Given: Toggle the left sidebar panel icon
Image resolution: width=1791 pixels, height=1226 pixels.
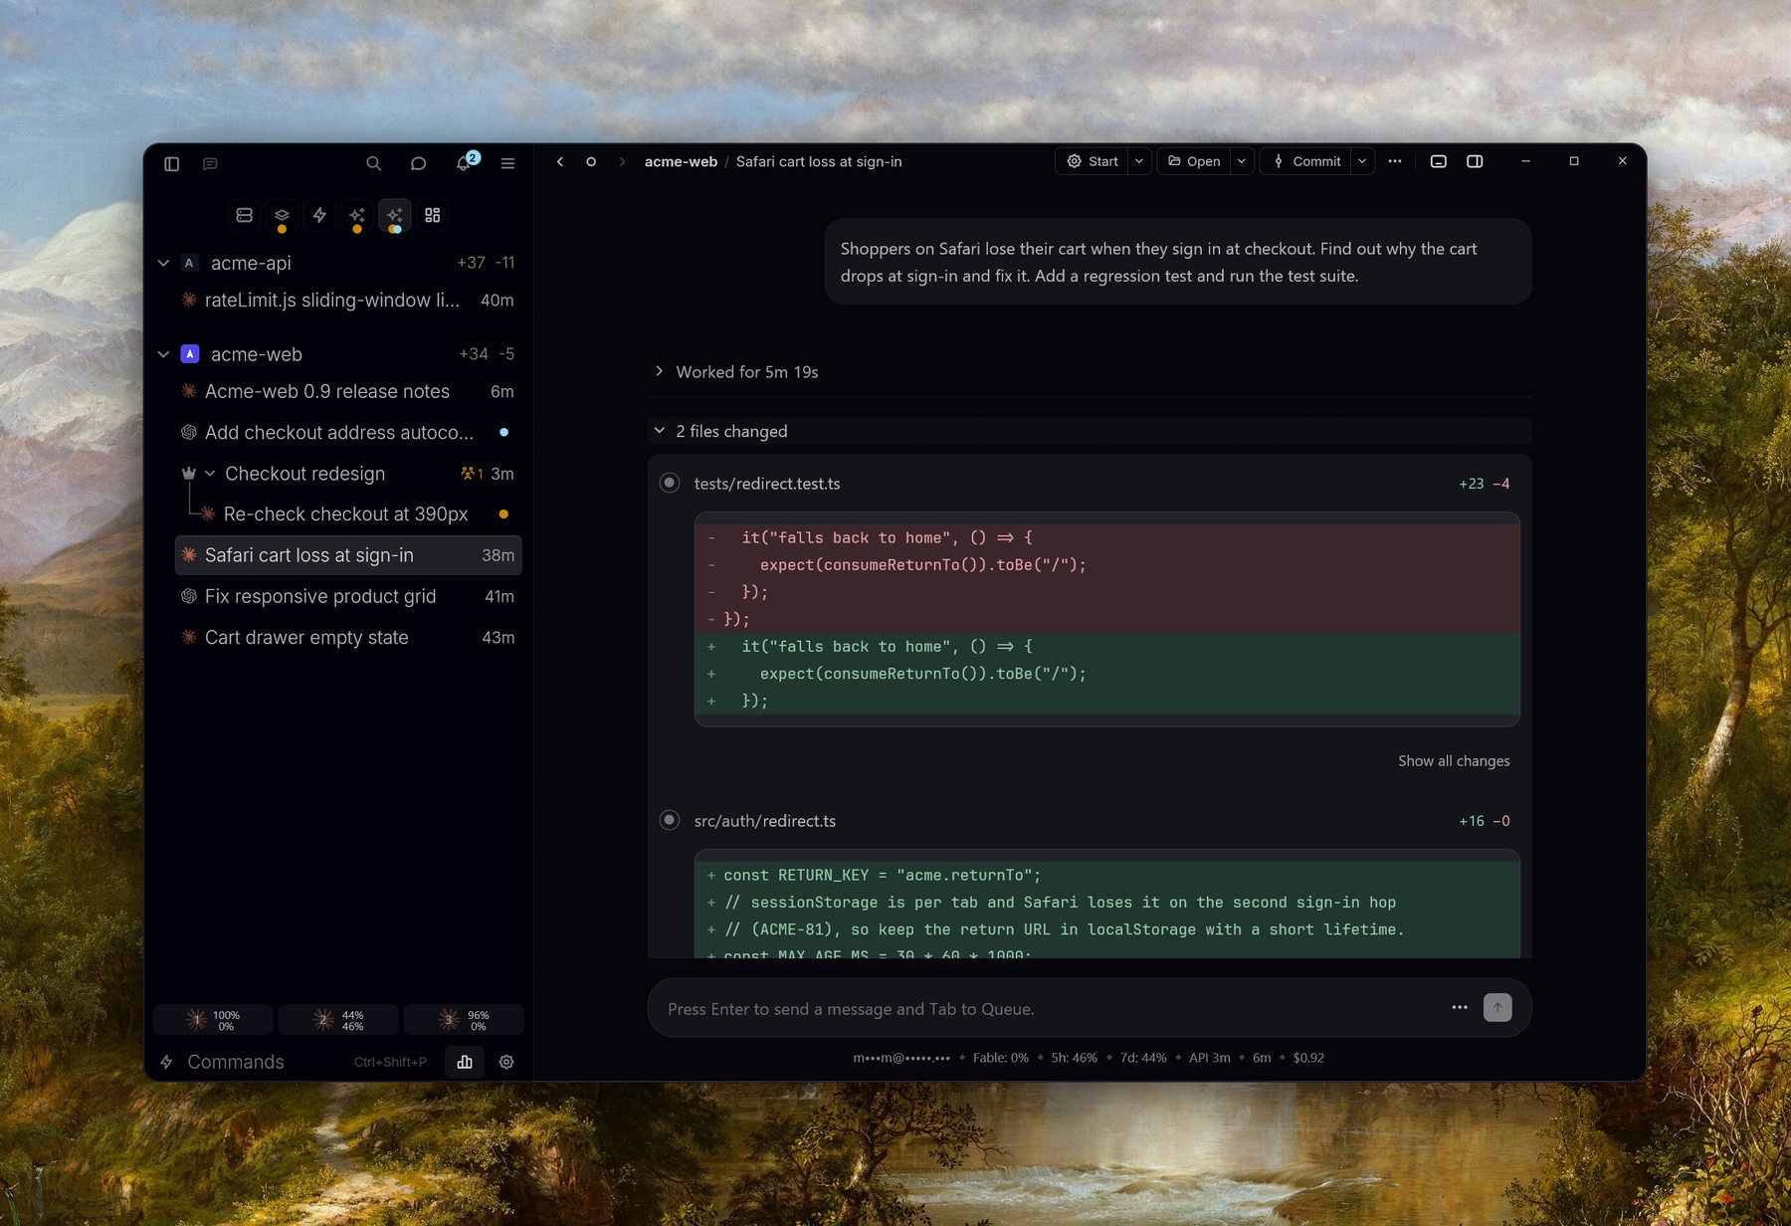Looking at the screenshot, I should pos(171,163).
